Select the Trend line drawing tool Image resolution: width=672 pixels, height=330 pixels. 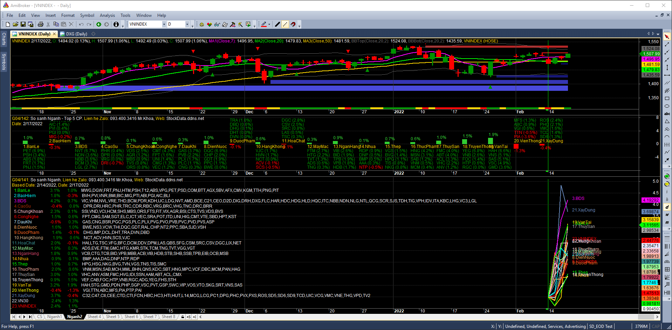click(x=667, y=44)
